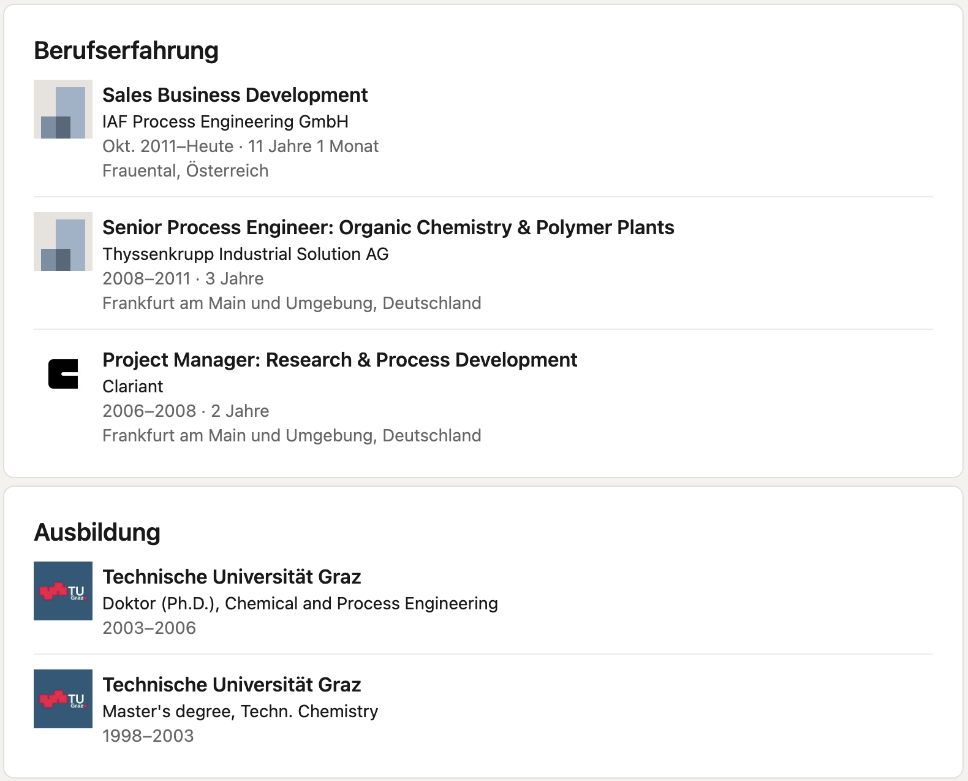968x781 pixels.
Task: Open the TU Graz logo beside Doktor (Ph.D.)
Action: pos(63,591)
